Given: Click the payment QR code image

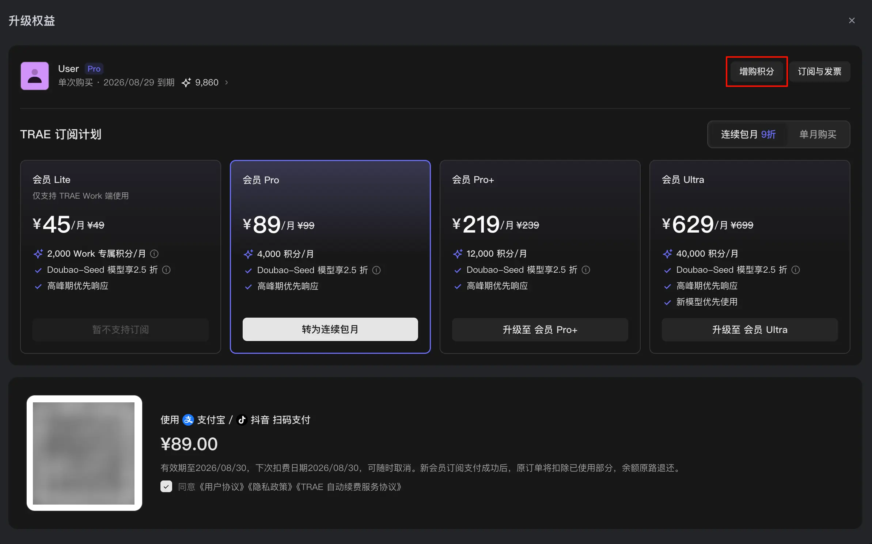Looking at the screenshot, I should pyautogui.click(x=84, y=453).
